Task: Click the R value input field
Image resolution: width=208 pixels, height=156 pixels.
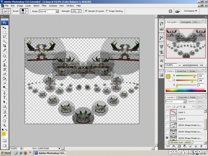Action: [200, 76]
